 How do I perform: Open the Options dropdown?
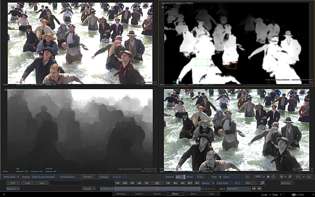tap(208, 183)
